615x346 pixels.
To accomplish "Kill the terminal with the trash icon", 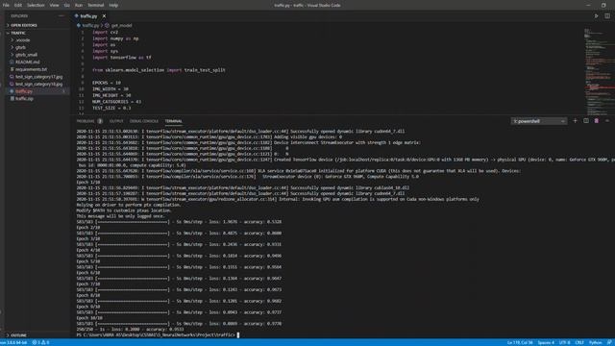I will click(x=596, y=121).
